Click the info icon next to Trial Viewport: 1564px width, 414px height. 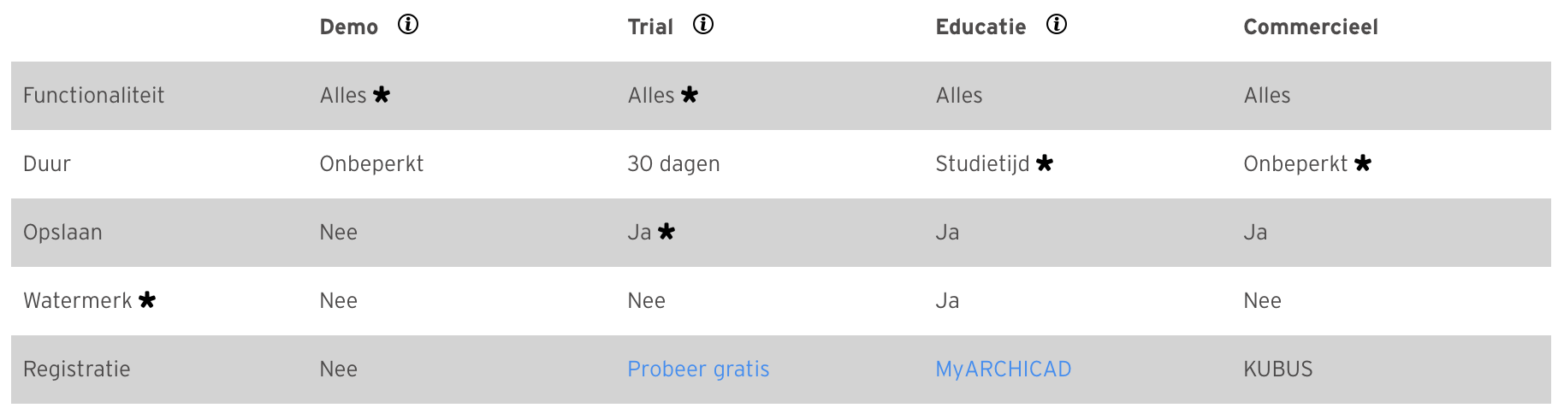[x=703, y=25]
